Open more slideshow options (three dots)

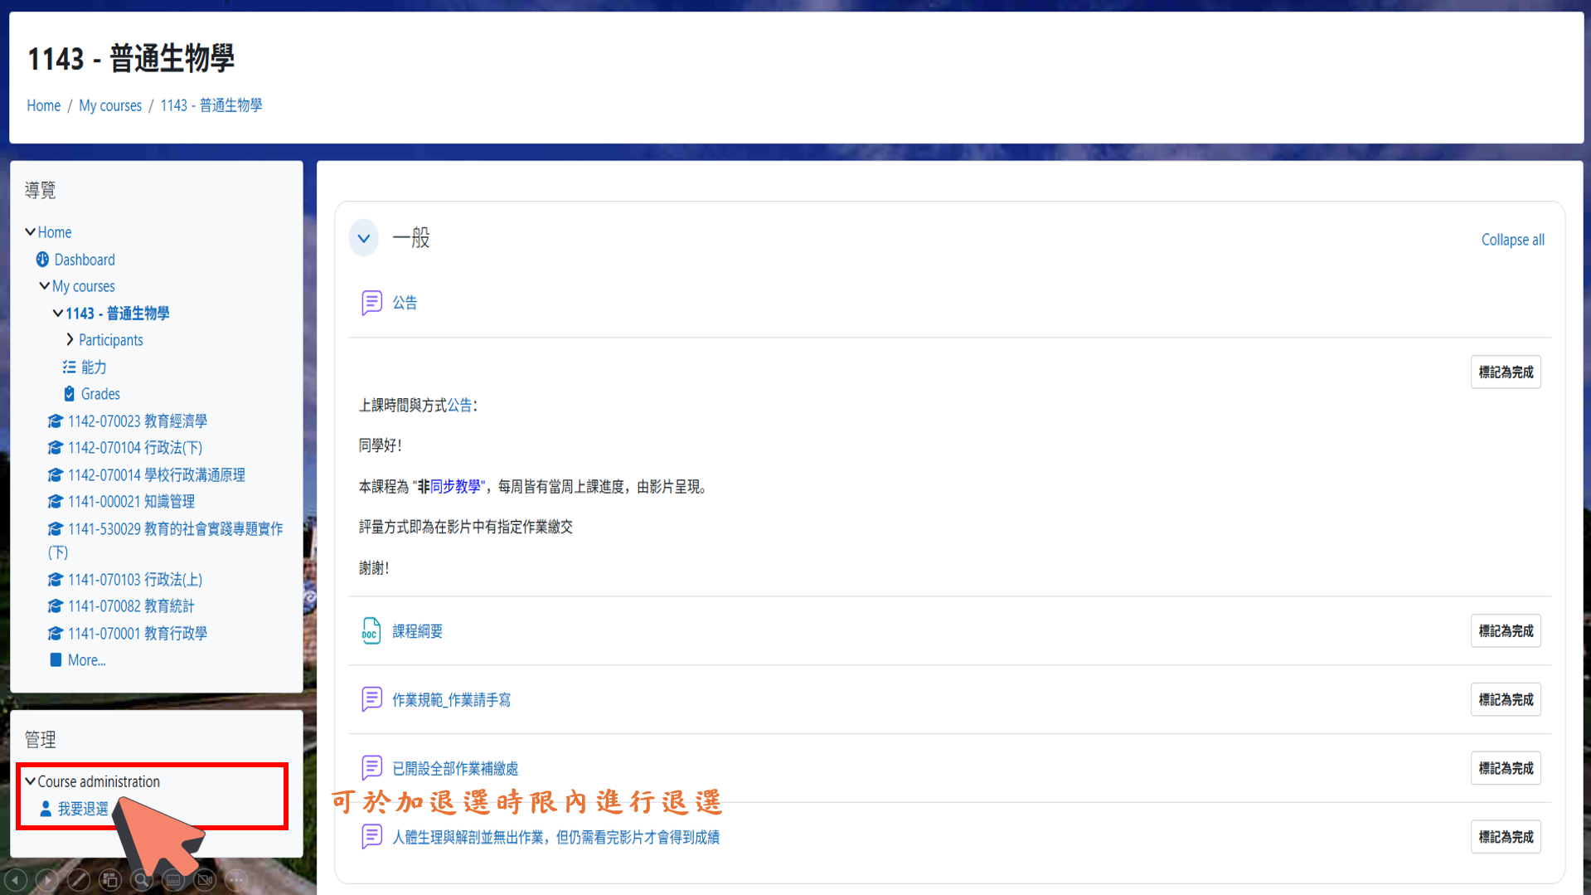(x=236, y=879)
